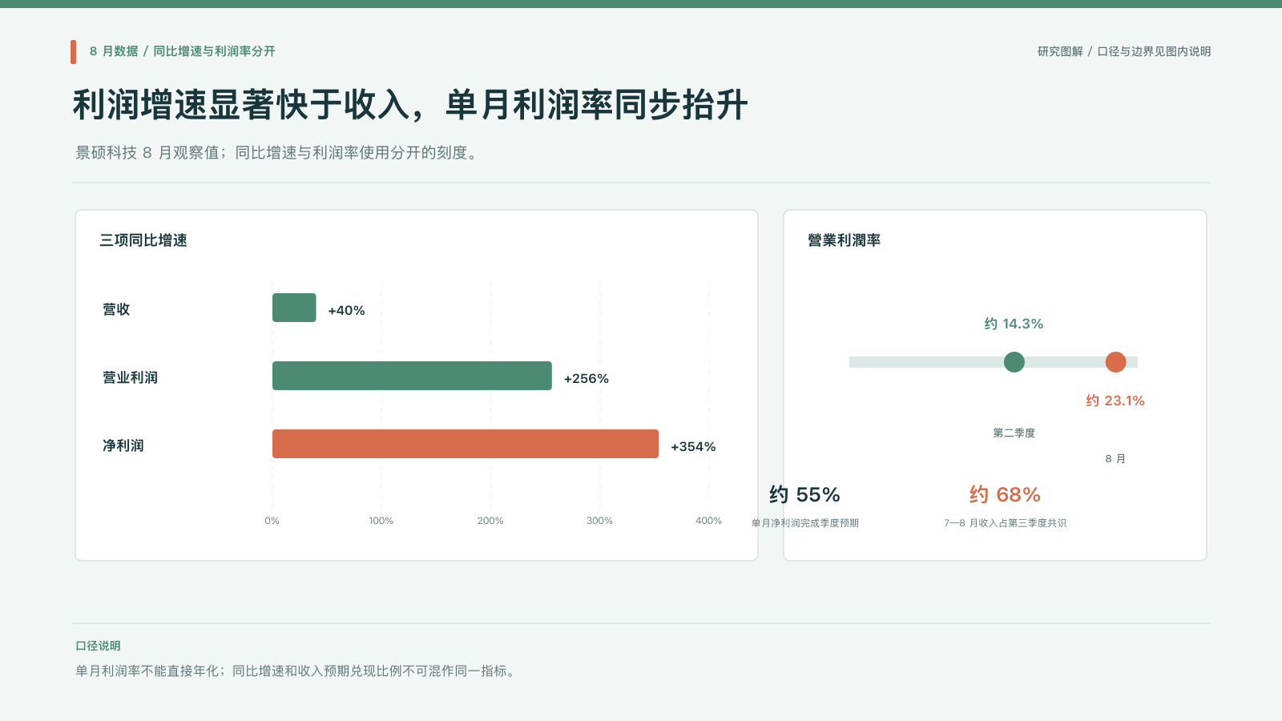Select the +256% value label
Screen dimensions: 1282x721
tap(587, 379)
